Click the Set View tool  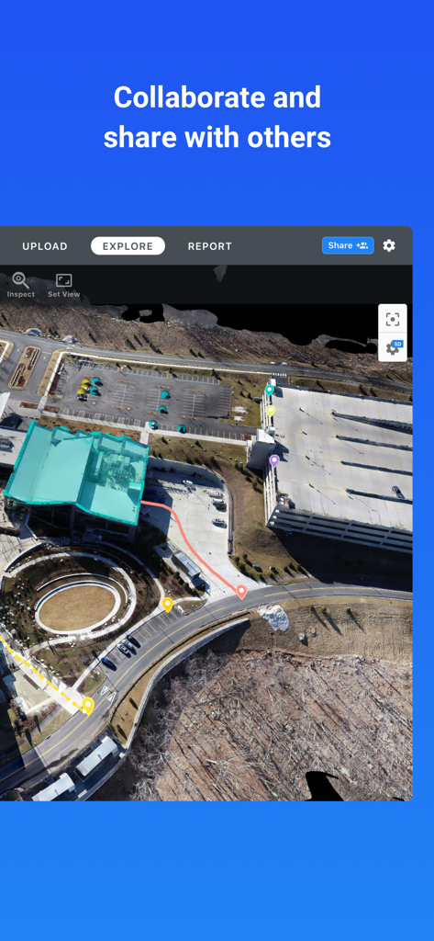64,285
